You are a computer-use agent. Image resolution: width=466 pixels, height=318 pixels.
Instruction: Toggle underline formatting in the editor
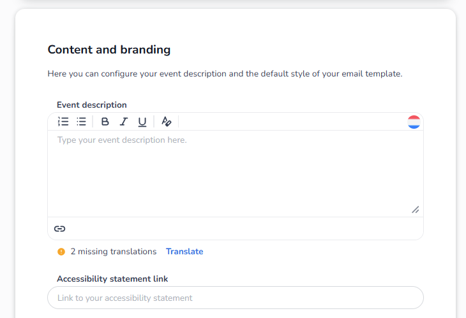coord(142,122)
